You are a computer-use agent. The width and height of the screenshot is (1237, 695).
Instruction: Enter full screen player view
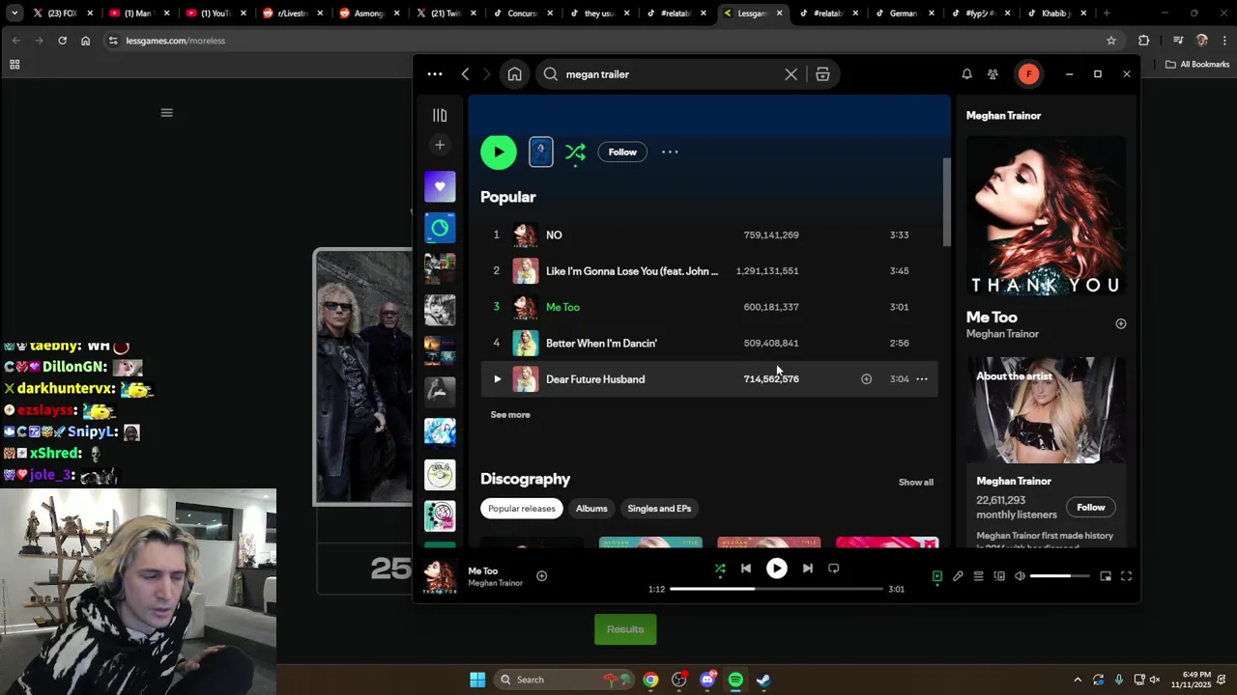(x=1126, y=576)
